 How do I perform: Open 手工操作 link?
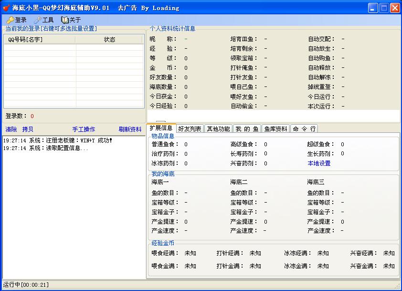pos(84,129)
